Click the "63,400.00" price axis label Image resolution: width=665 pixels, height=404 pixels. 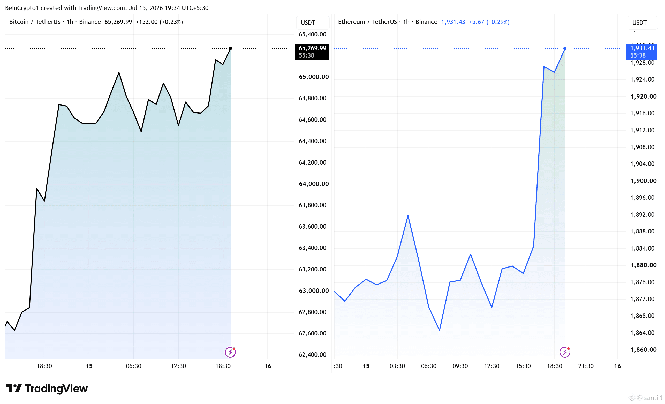313,248
